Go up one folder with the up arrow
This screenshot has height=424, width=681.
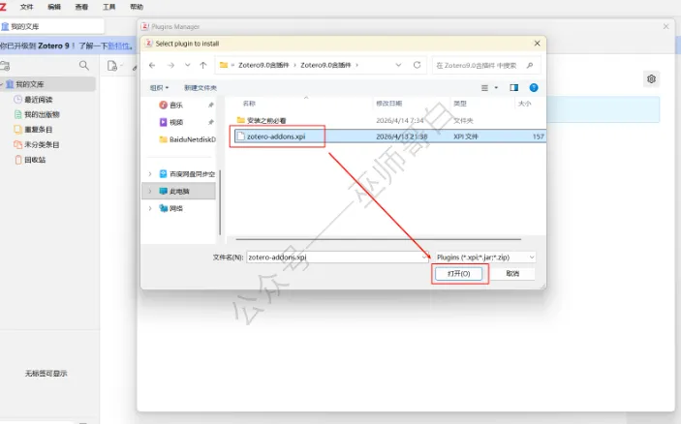(203, 65)
